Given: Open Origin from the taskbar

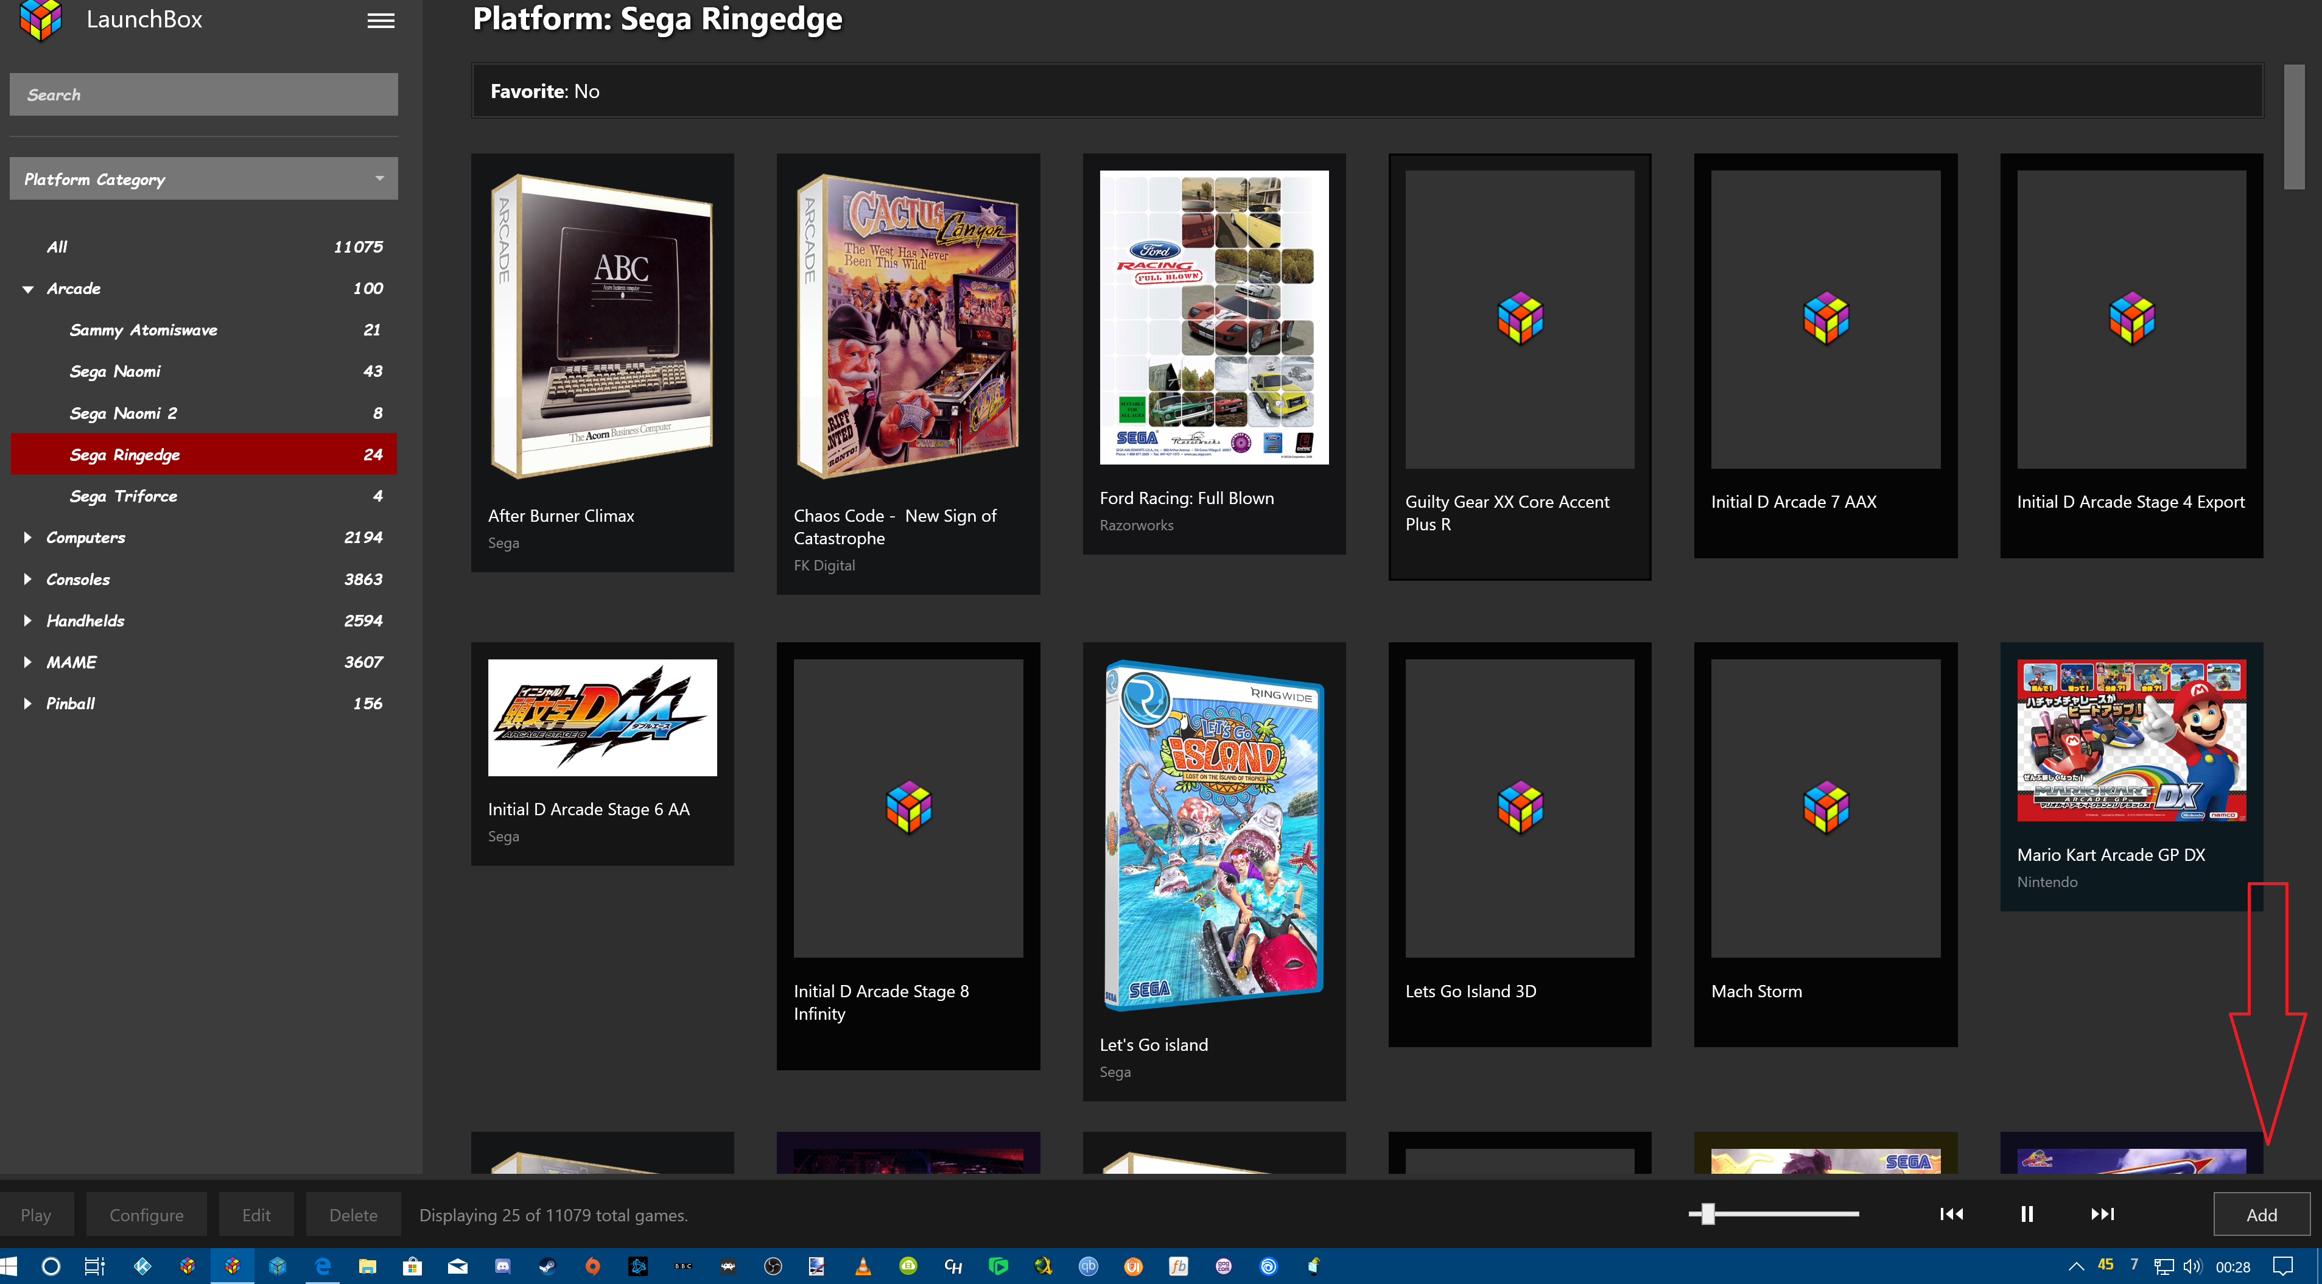Looking at the screenshot, I should pyautogui.click(x=592, y=1266).
